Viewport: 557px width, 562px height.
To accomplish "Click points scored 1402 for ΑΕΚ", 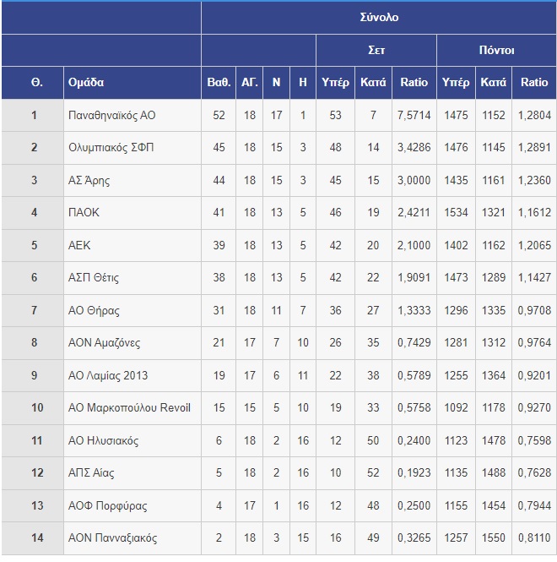I will click(x=456, y=245).
